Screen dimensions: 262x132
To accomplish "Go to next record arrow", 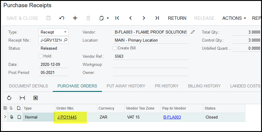I will pos(144,18).
